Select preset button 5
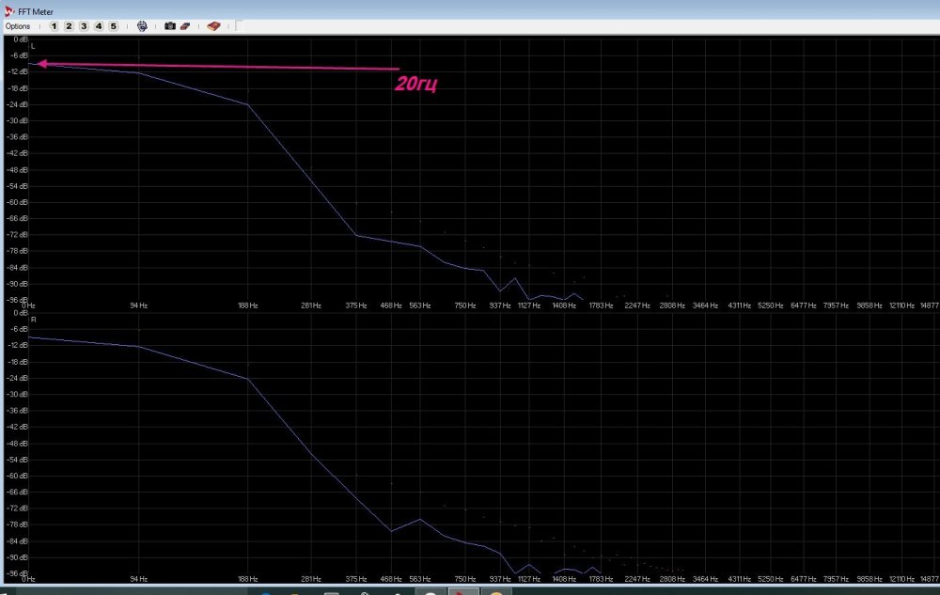The width and height of the screenshot is (940, 595). point(114,26)
